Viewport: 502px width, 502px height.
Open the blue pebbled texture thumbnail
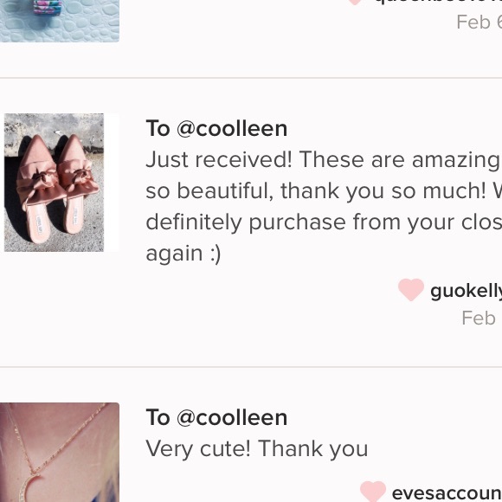[x=60, y=21]
